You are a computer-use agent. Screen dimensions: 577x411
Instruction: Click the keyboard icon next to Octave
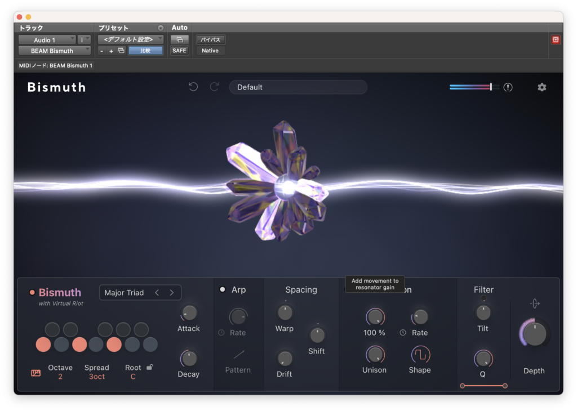[35, 373]
